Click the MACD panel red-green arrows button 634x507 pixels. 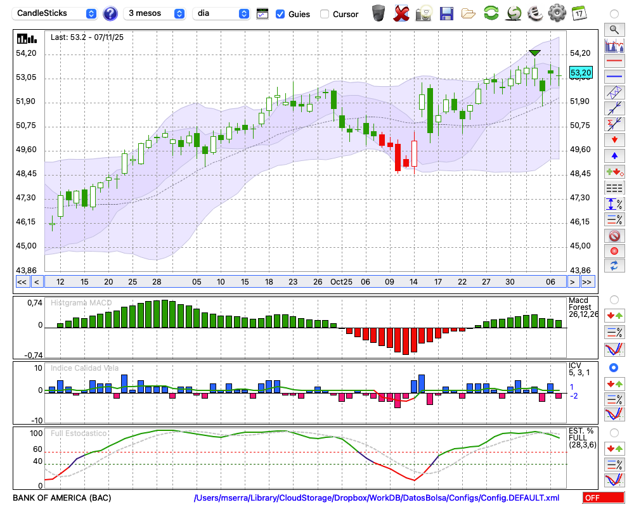(x=614, y=316)
